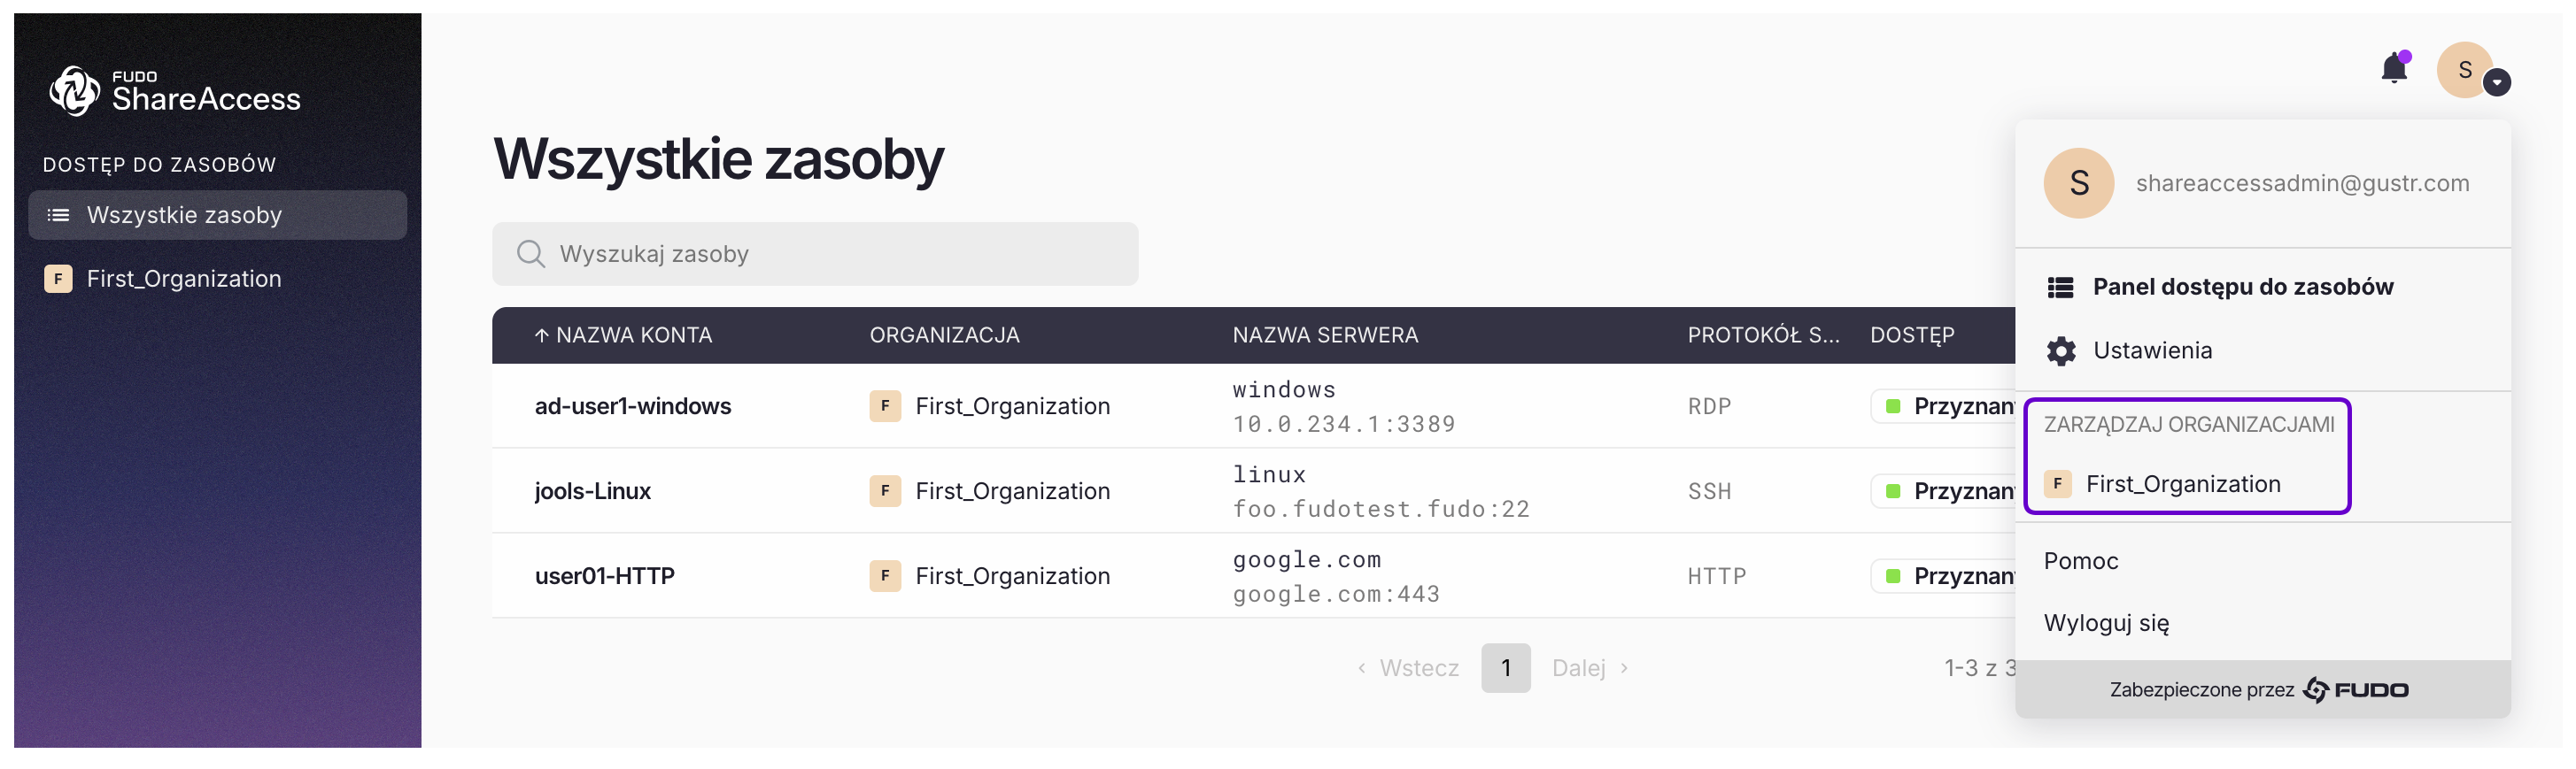This screenshot has width=2576, height=769.
Task: Click the F badge beside First_Organization in sidebar
Action: 58,279
